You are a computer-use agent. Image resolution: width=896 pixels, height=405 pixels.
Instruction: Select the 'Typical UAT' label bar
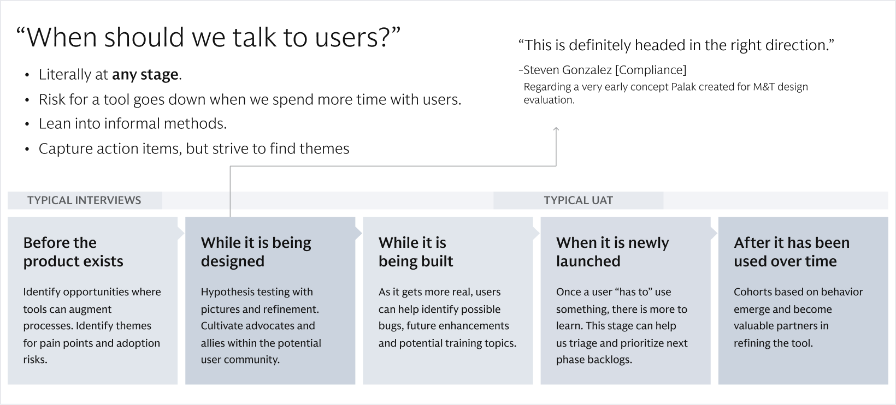pos(578,200)
